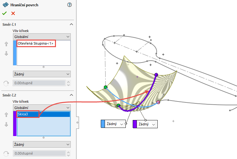
Task: Select Otevřená Skupina<1> list entry
Action: point(36,43)
